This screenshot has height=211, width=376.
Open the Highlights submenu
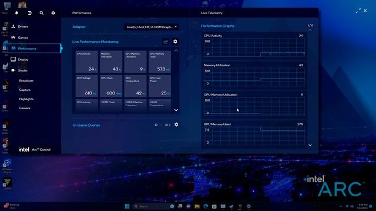26,99
